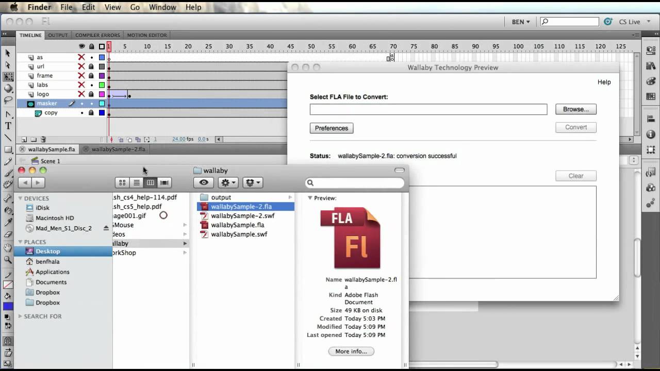Switch to the OUTPUT tab
Viewport: 660px width, 371px height.
click(58, 35)
